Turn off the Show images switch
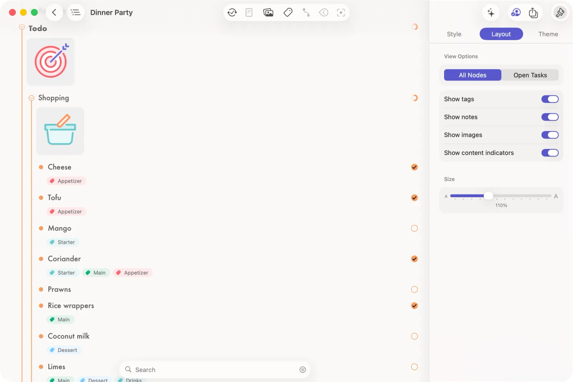The height and width of the screenshot is (382, 573). (x=550, y=135)
